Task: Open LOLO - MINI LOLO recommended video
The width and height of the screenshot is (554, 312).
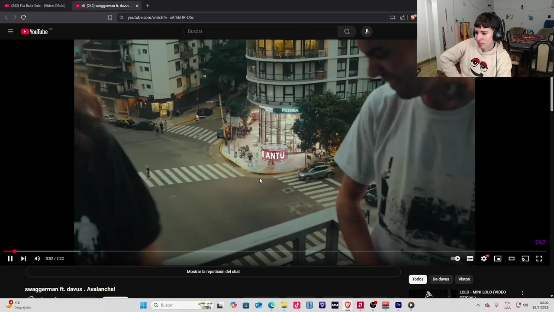Action: tap(483, 294)
